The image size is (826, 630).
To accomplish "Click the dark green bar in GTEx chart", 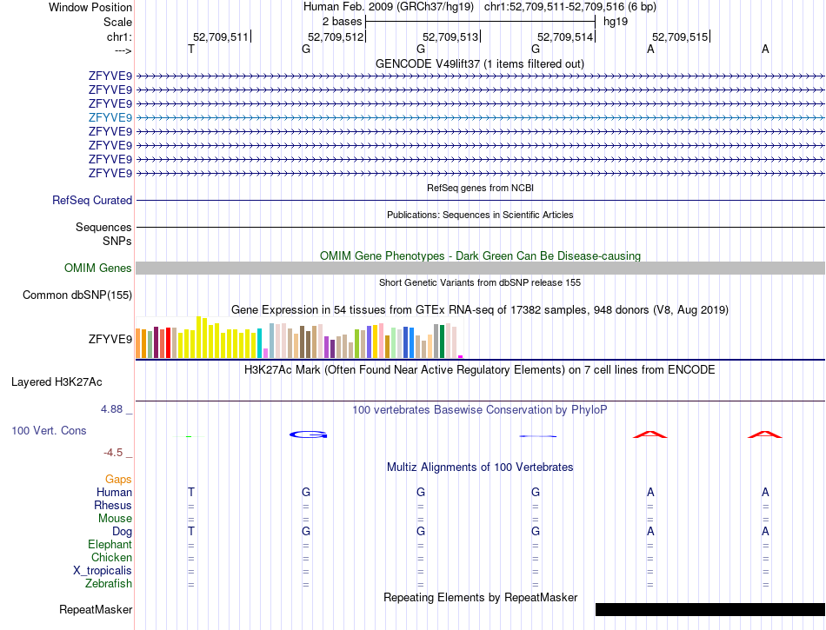I will [x=442, y=342].
